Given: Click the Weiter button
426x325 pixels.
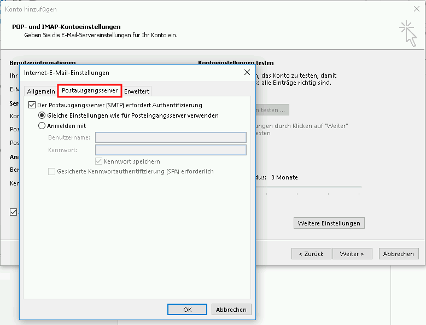Looking at the screenshot, I should 352,254.
